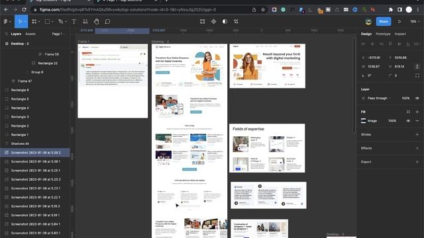424x238 pixels.
Task: Add a new fill with plus icon
Action: pyautogui.click(x=417, y=112)
